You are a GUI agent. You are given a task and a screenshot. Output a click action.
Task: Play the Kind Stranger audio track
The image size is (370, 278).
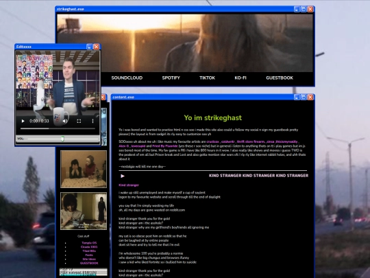123,176
